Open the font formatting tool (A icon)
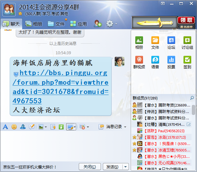197x172 pixels. pyautogui.click(x=5, y=127)
